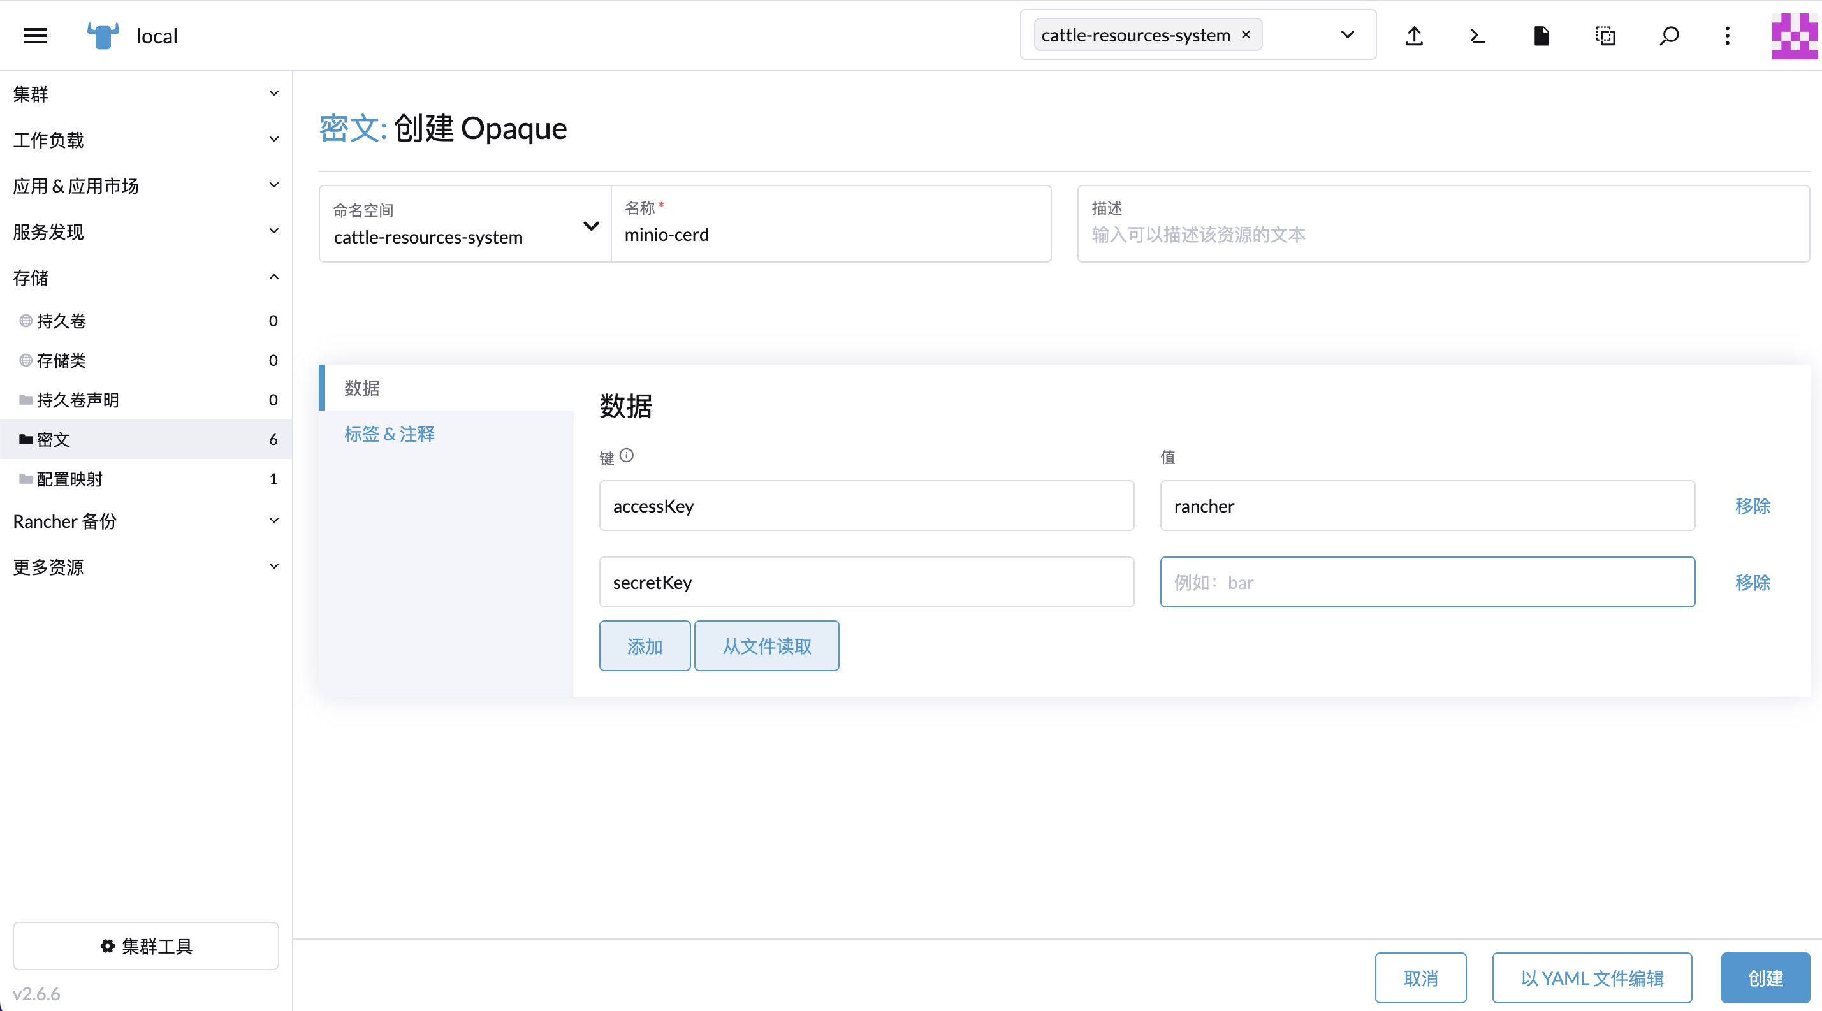Select 配置映射 in the sidebar
The width and height of the screenshot is (1822, 1011).
tap(69, 479)
